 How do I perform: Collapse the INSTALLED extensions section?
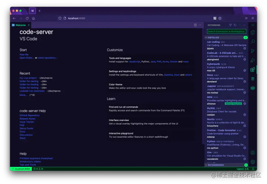point(226,37)
